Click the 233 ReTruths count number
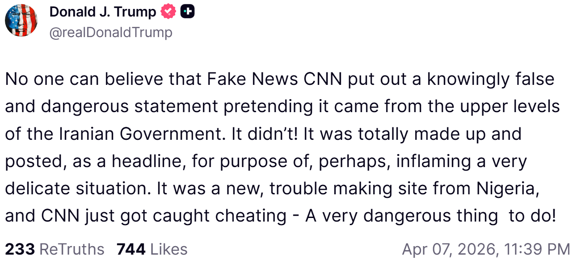Viewport: 573px width, 264px height. point(20,249)
